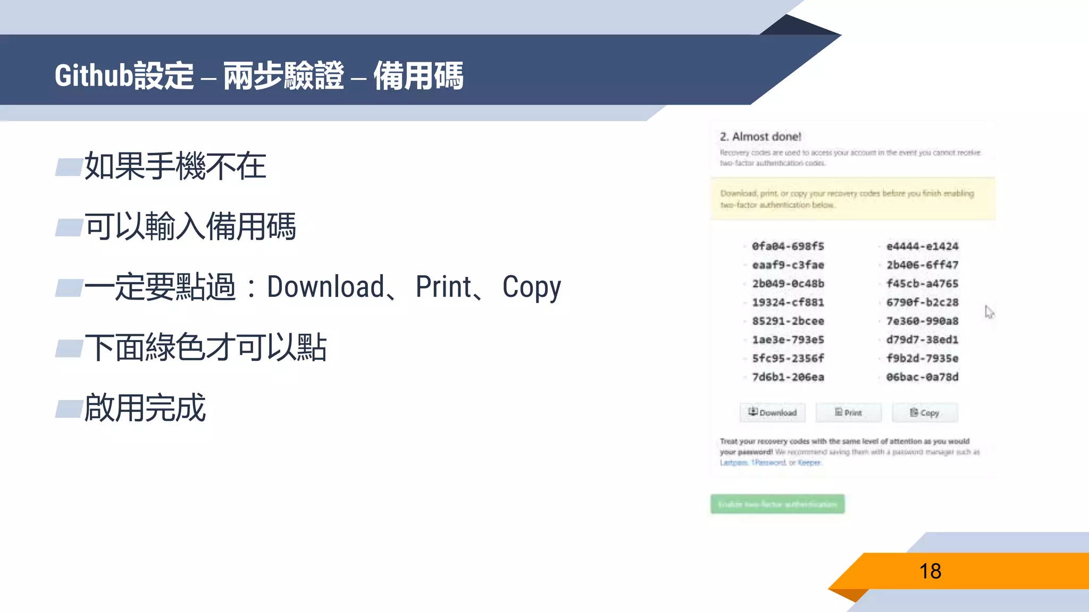1089x612 pixels.
Task: Open the 1Password link
Action: click(768, 463)
